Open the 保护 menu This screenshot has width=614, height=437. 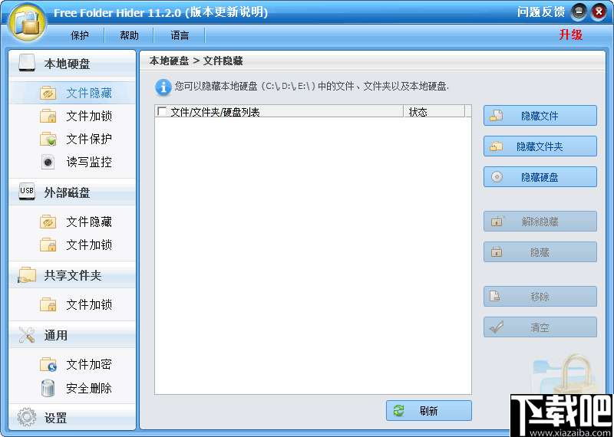coord(80,35)
